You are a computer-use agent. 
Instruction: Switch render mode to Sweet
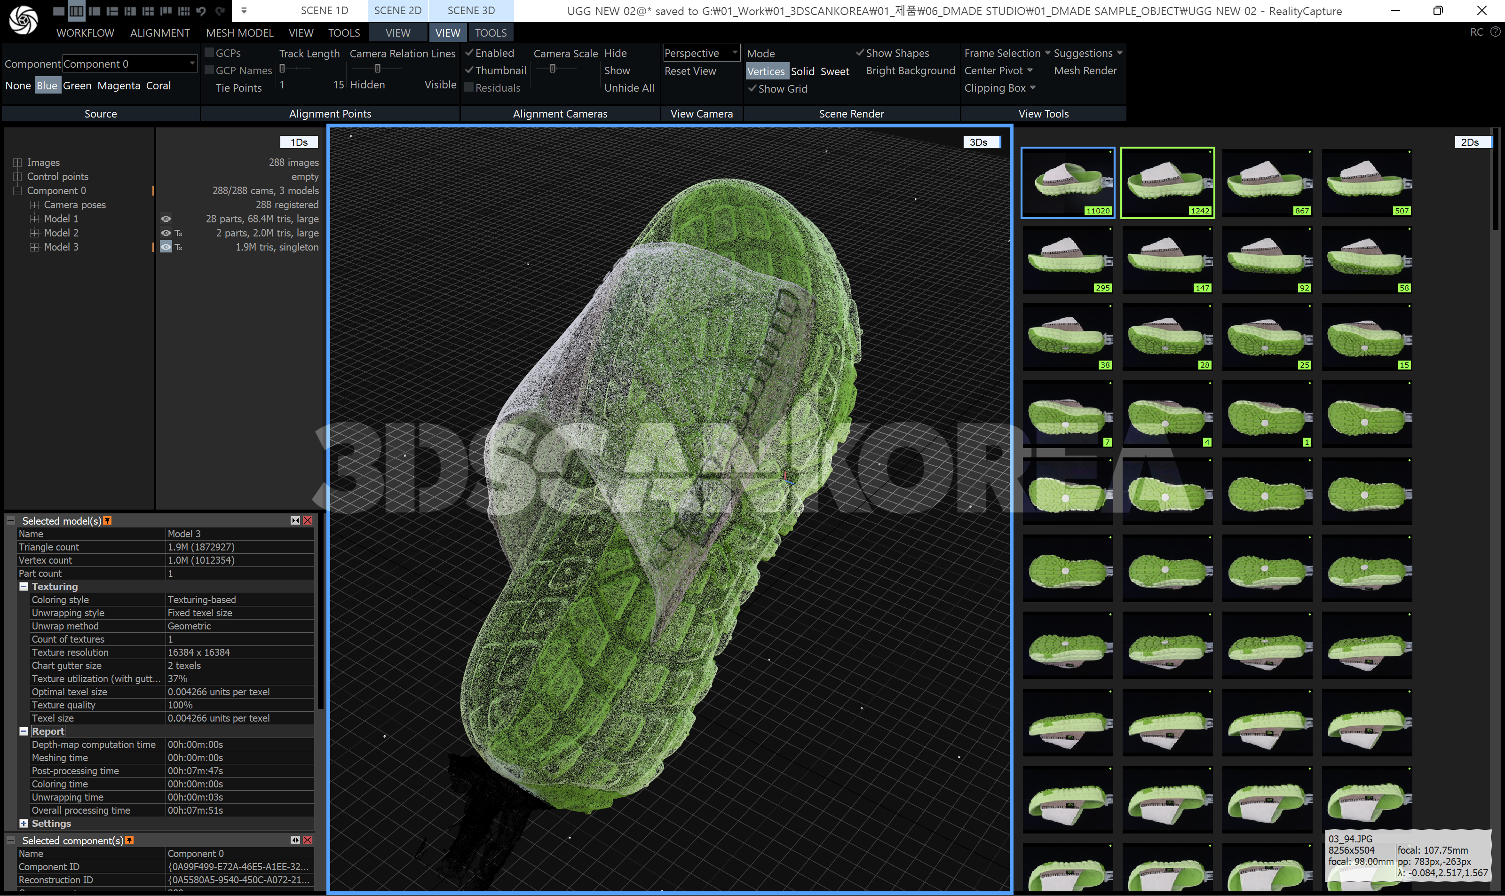pos(835,71)
